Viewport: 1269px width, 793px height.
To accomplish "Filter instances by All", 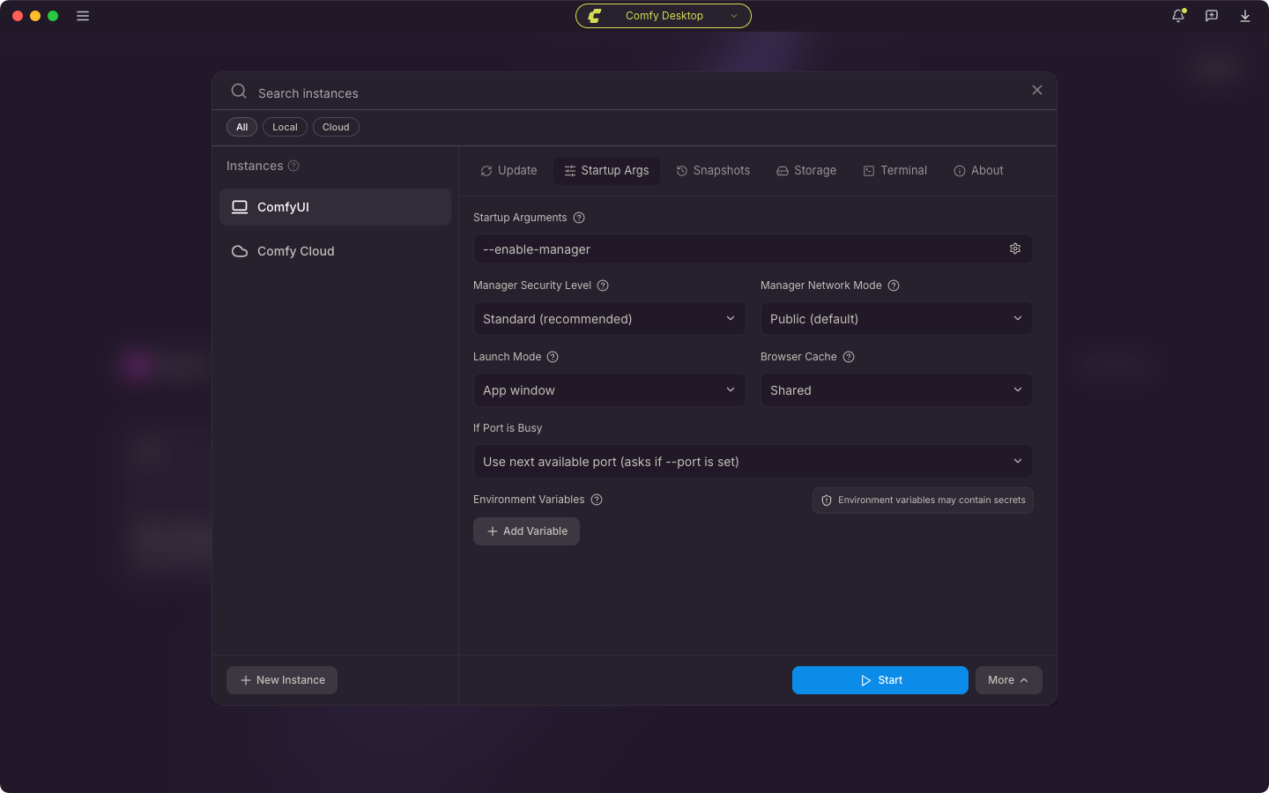I will coord(241,127).
